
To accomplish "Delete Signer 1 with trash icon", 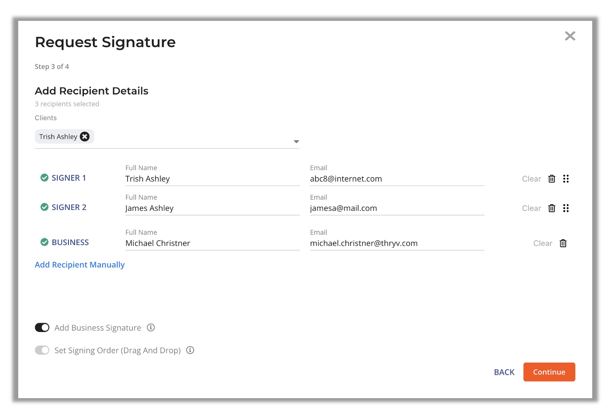I will [552, 179].
